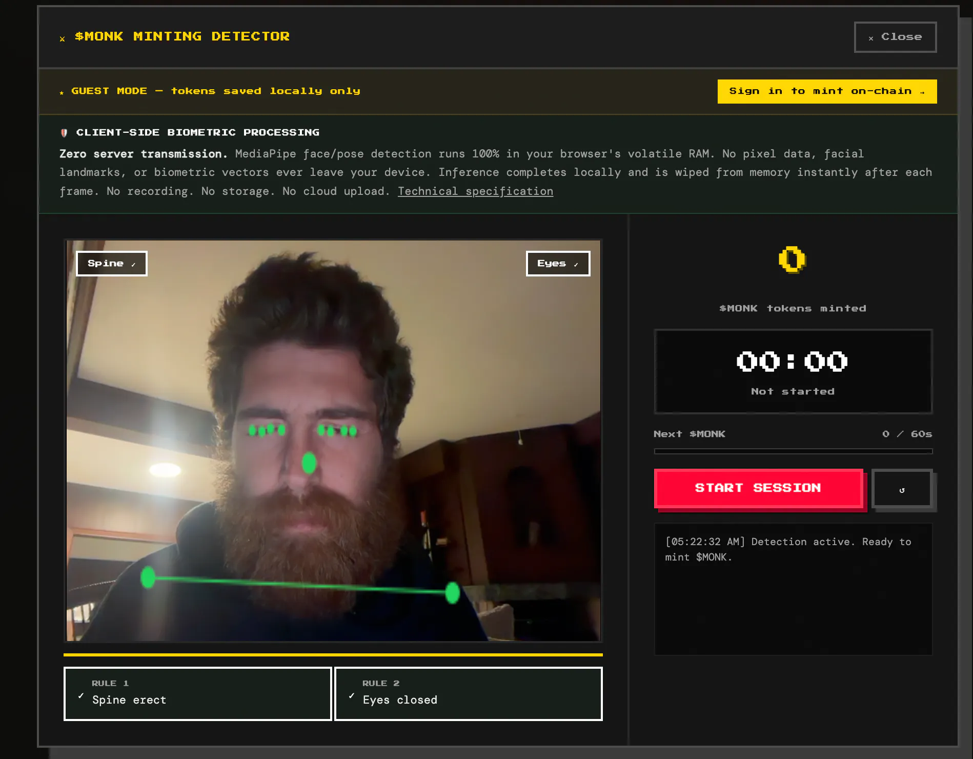Viewport: 973px width, 759px height.
Task: Click the webcam video preview
Action: (x=333, y=441)
